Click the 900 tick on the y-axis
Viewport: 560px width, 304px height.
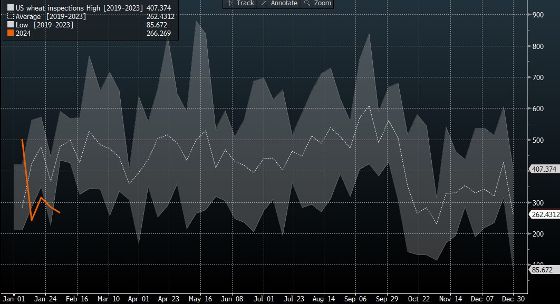point(539,15)
